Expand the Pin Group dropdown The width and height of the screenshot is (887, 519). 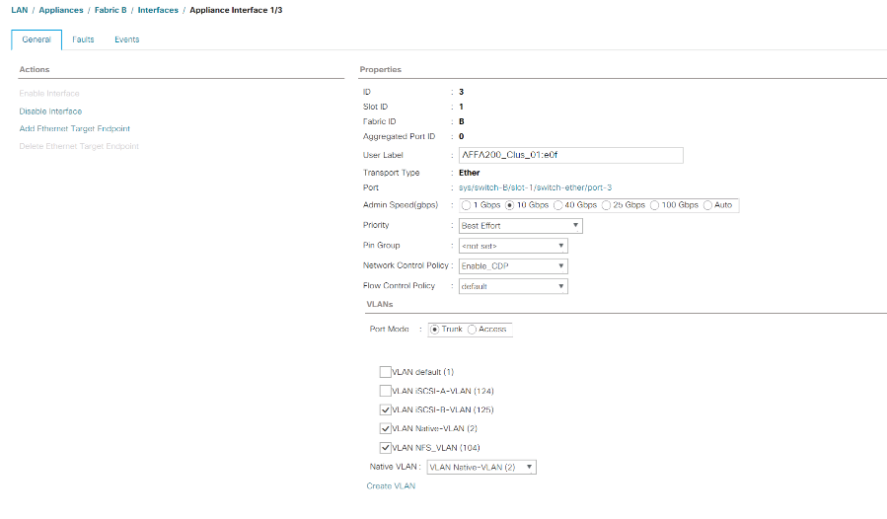pyautogui.click(x=513, y=246)
